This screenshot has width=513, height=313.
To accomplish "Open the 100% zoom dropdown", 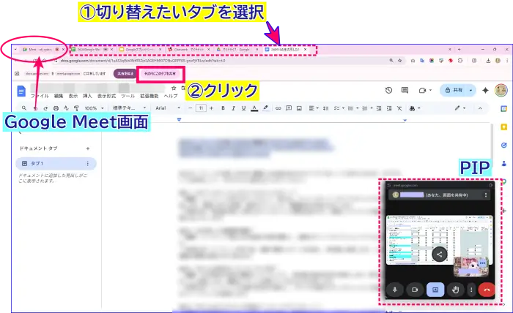I will click(95, 108).
